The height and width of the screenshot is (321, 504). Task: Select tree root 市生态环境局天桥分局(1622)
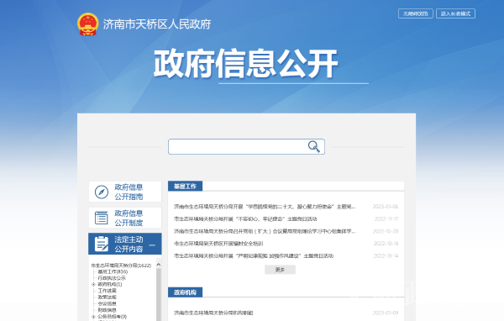[x=121, y=266]
